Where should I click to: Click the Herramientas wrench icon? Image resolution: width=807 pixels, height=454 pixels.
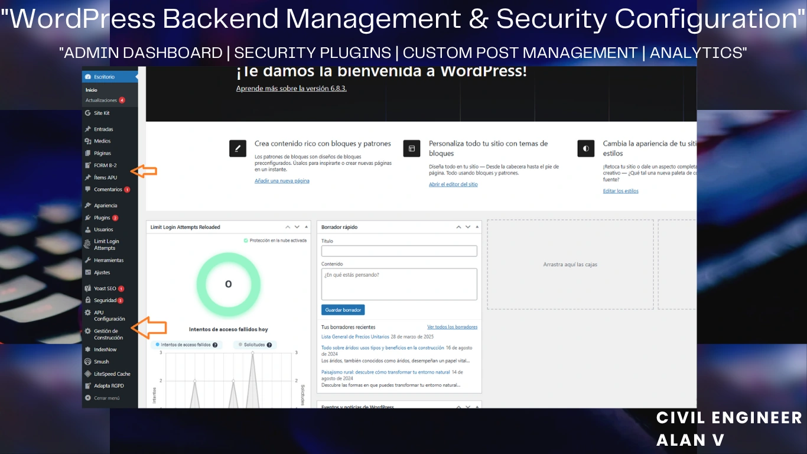pos(88,260)
